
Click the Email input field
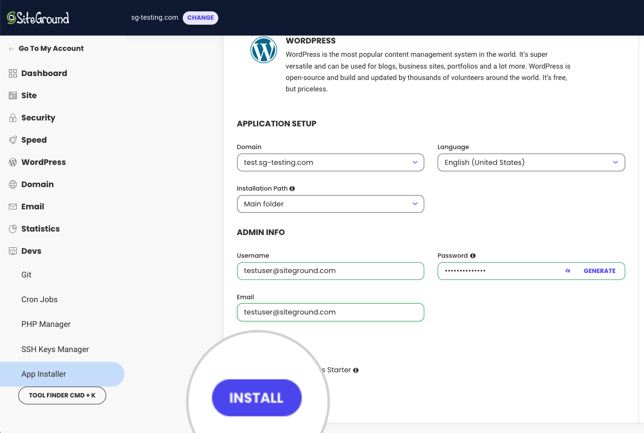point(330,313)
